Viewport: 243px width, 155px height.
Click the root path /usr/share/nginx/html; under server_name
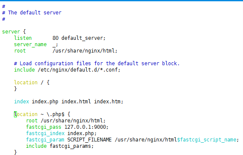tap(85, 51)
